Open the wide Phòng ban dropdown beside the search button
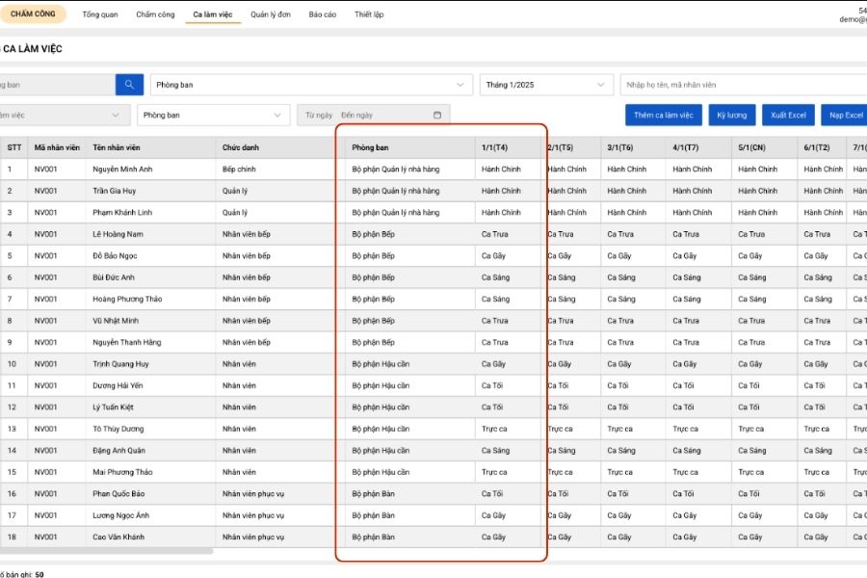The image size is (867, 578). click(311, 85)
